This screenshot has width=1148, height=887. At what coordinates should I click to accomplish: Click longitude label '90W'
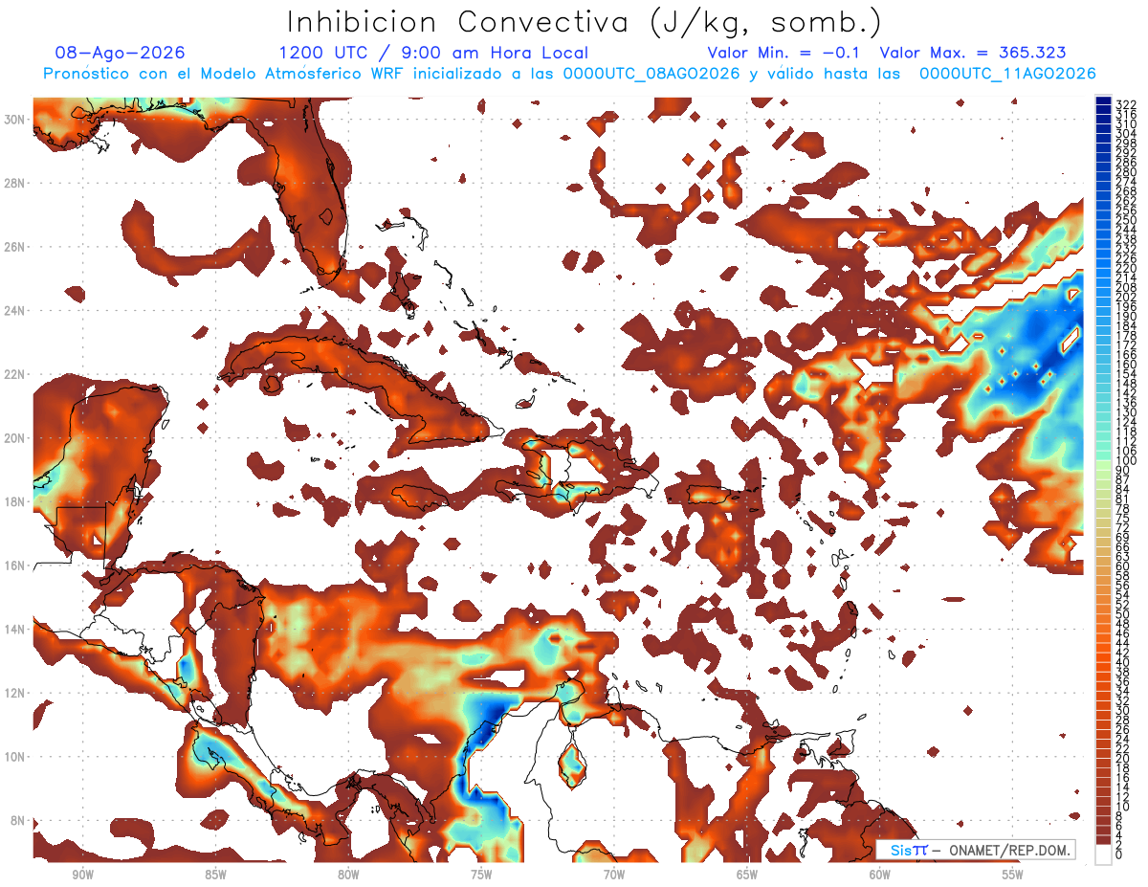pyautogui.click(x=82, y=874)
